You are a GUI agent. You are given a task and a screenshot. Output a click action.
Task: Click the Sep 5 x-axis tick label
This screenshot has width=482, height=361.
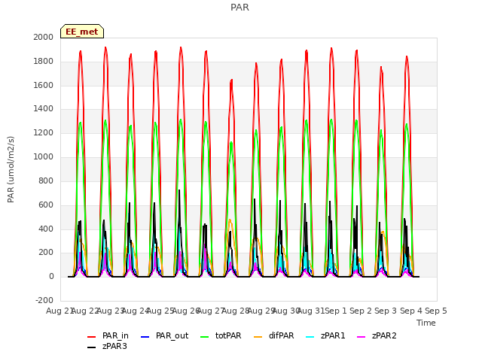click(436, 311)
